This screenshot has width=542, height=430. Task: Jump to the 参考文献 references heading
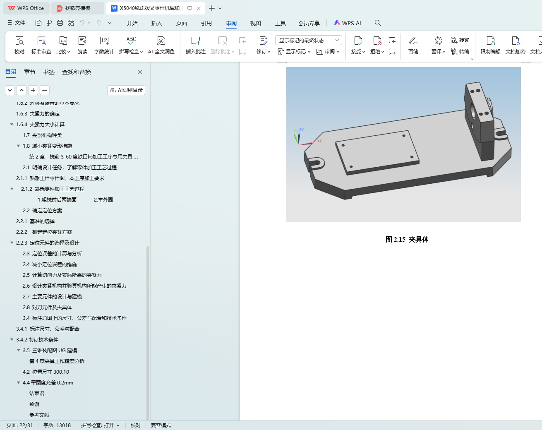[39, 415]
